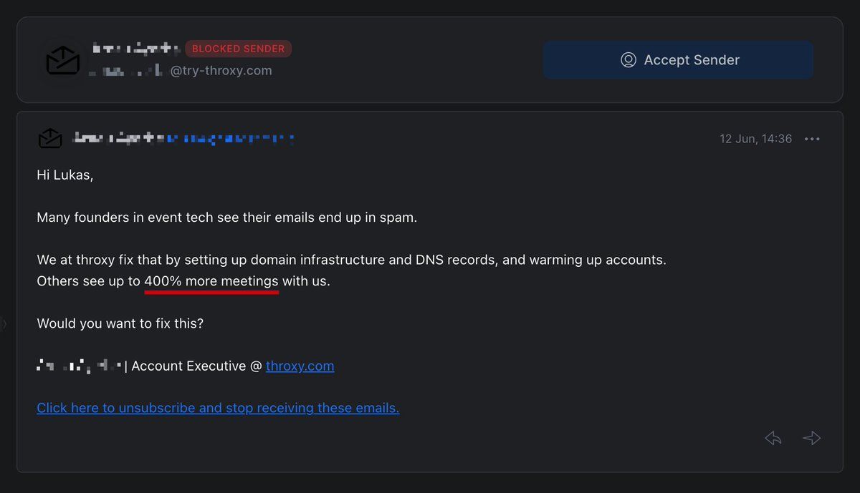
Task: Reply to the email using the reply arrow
Action: [x=773, y=438]
